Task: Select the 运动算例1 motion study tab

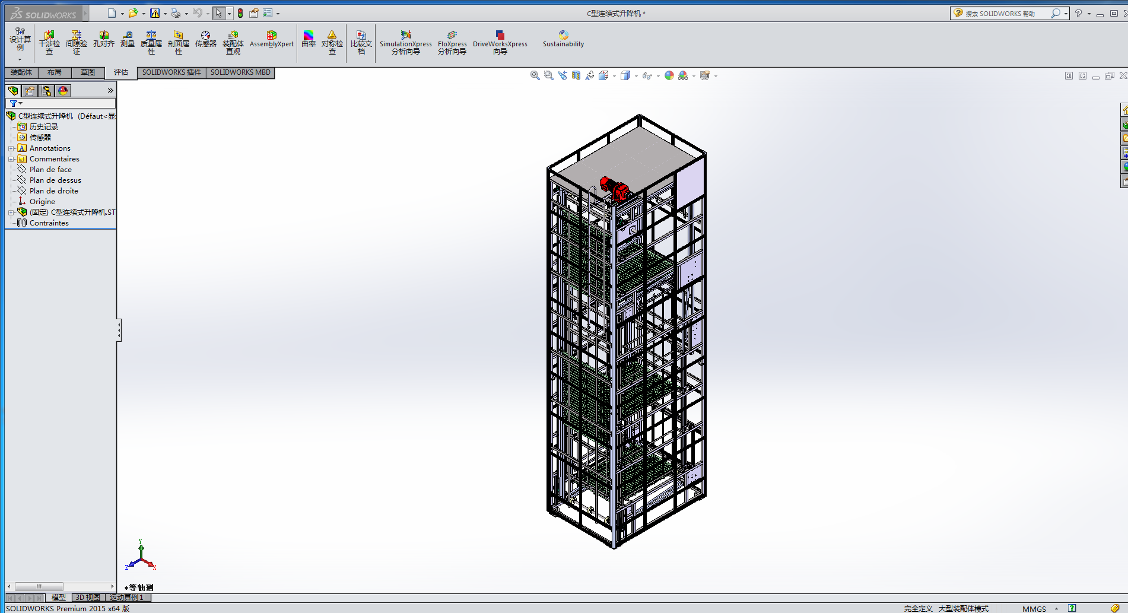Action: (x=126, y=598)
